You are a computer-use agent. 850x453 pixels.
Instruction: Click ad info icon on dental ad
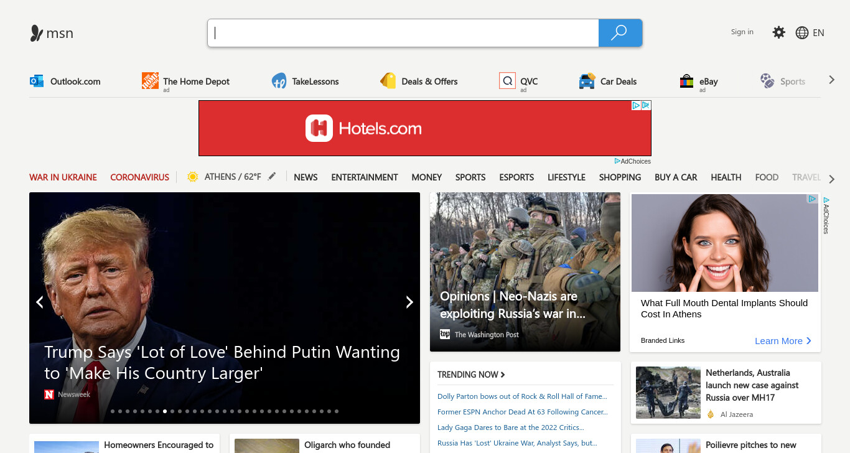coord(813,198)
